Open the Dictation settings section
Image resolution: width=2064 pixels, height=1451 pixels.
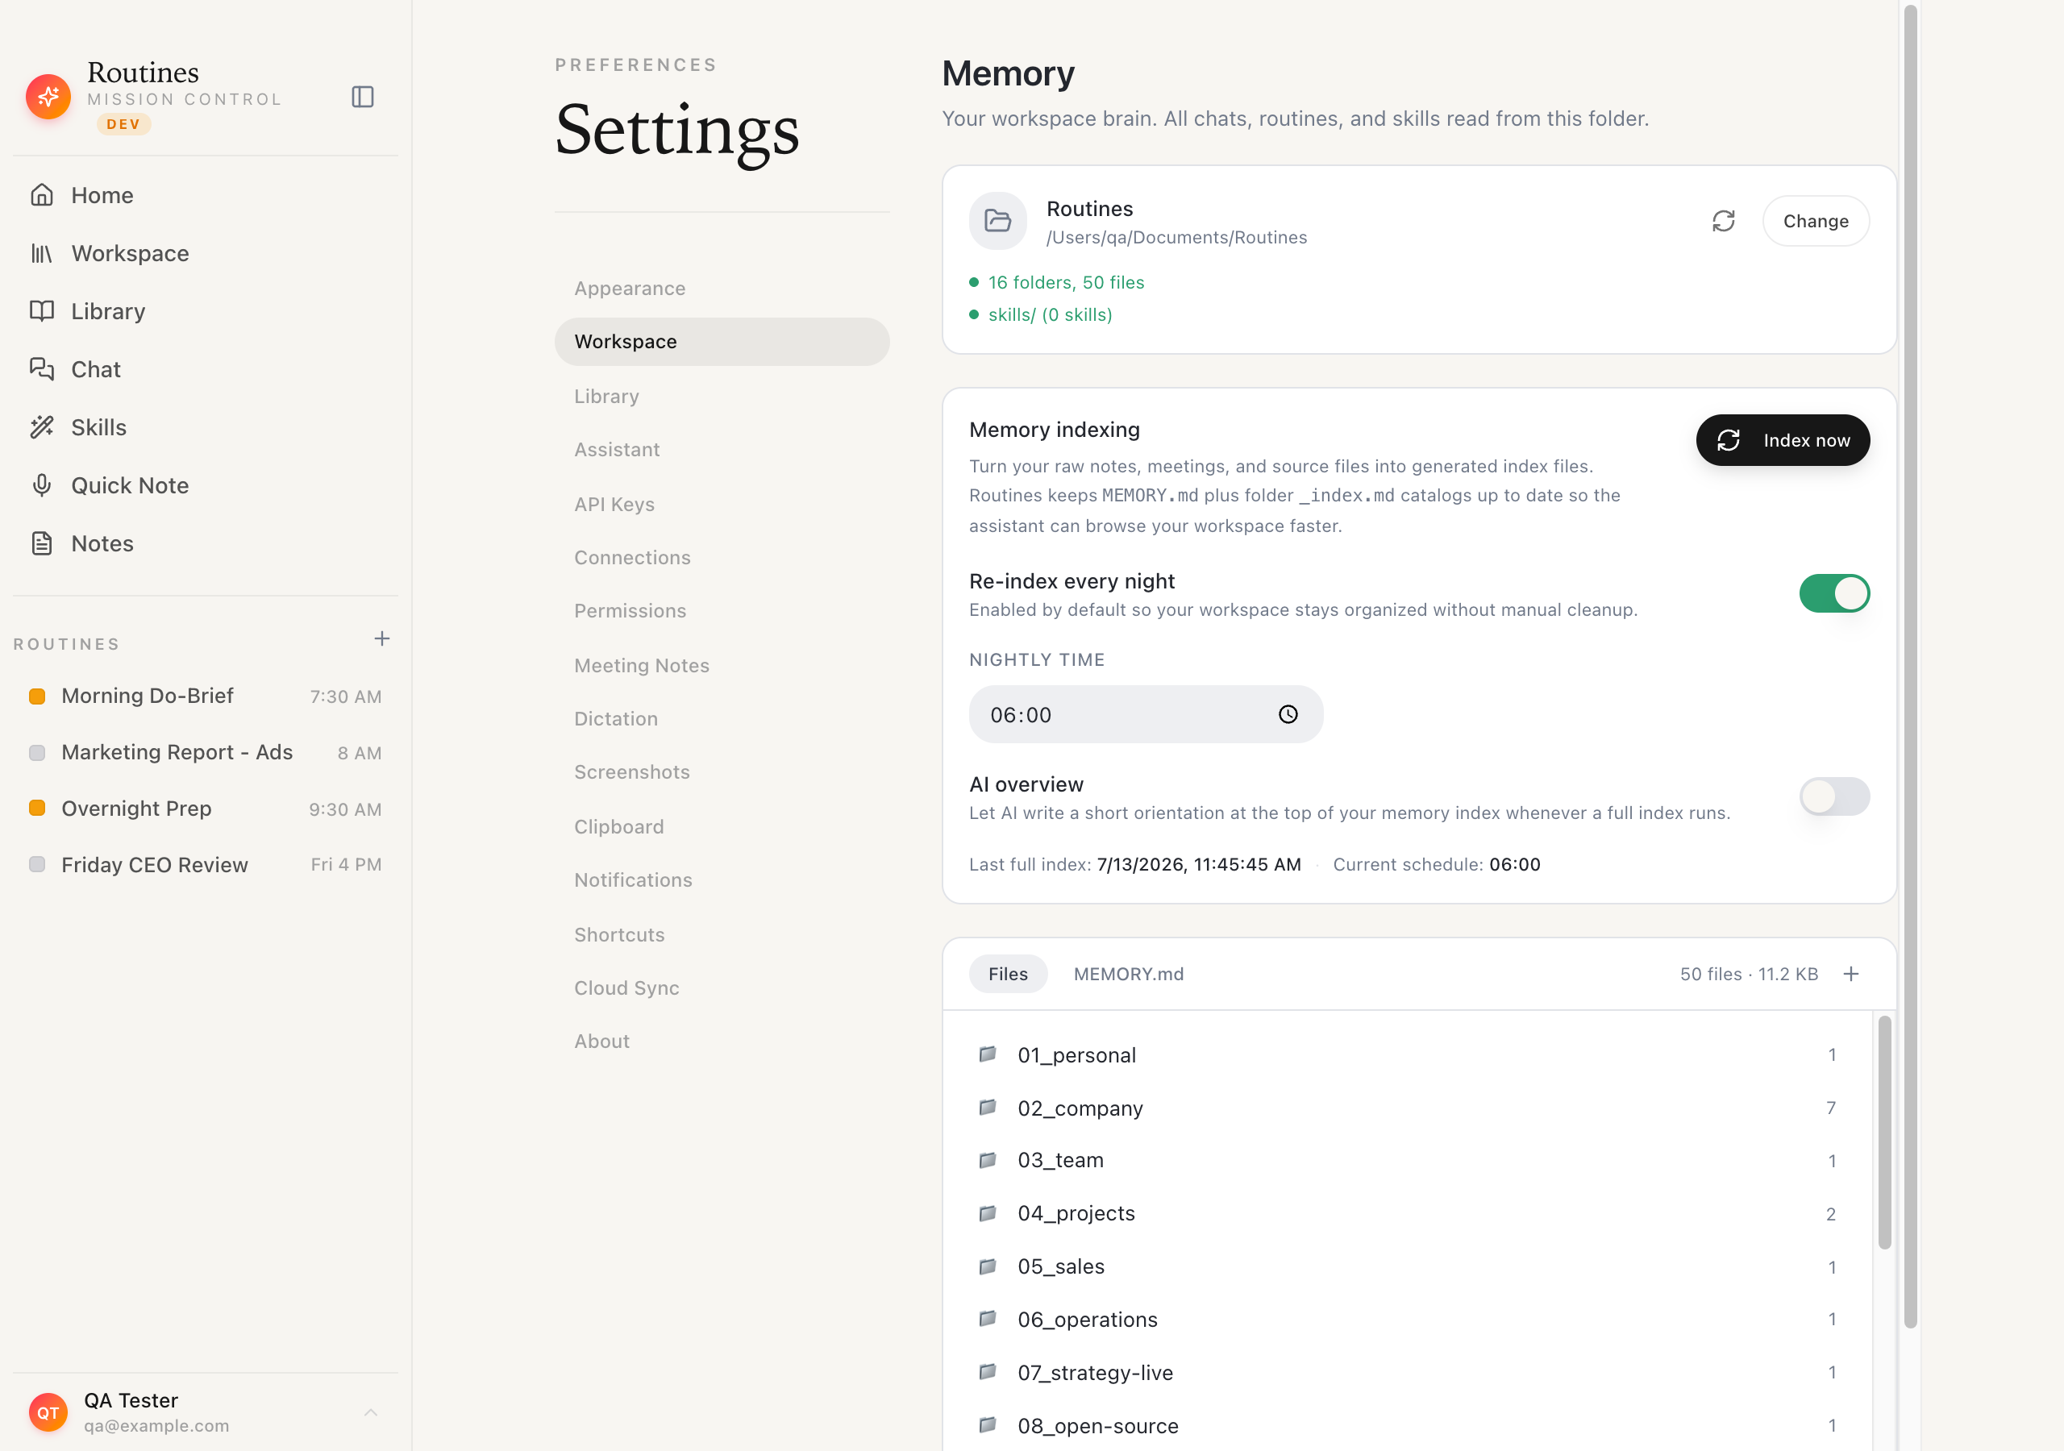722,719
